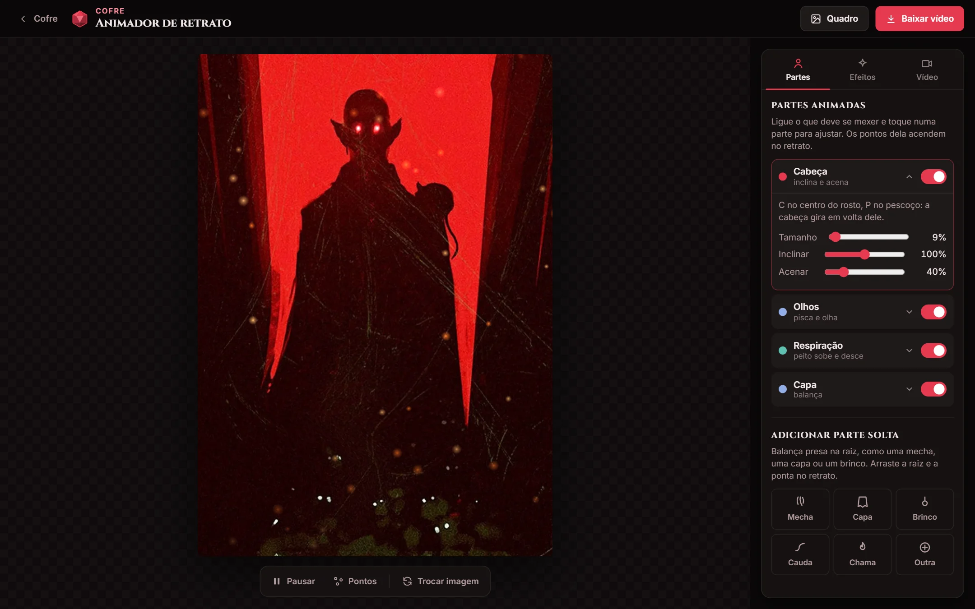Add an Outra custom part
This screenshot has height=609, width=975.
coord(924,554)
